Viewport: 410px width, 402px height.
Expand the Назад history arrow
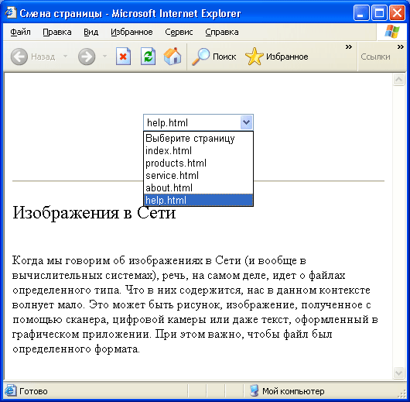(66, 56)
